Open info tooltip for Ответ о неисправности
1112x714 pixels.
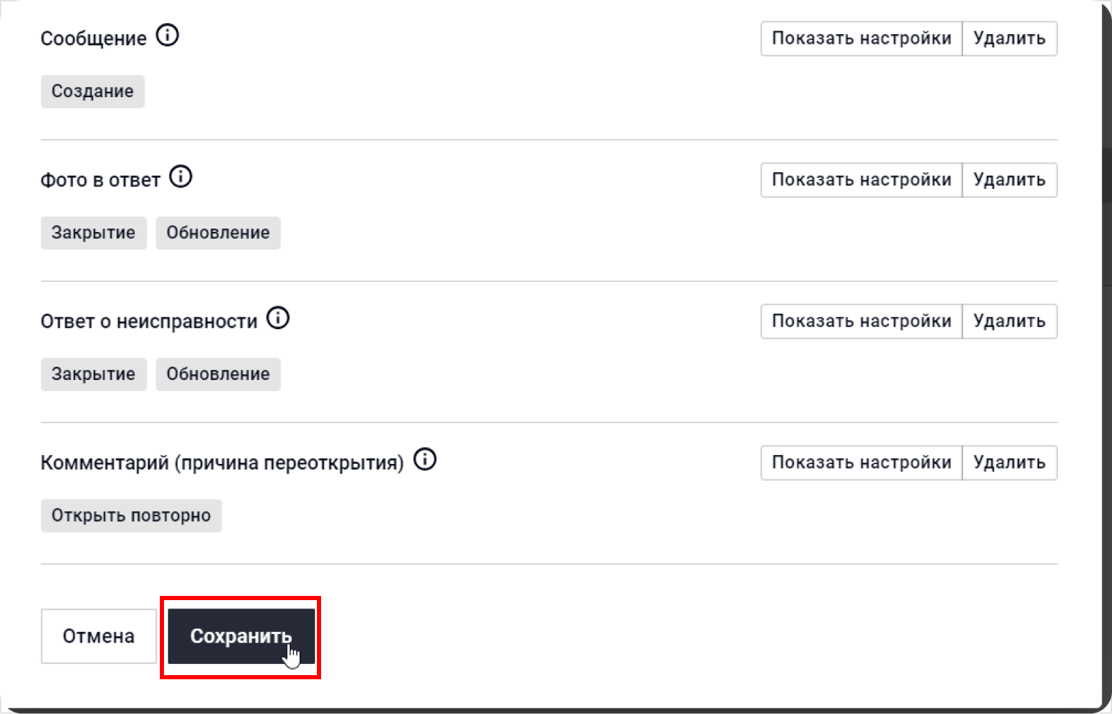tap(278, 319)
